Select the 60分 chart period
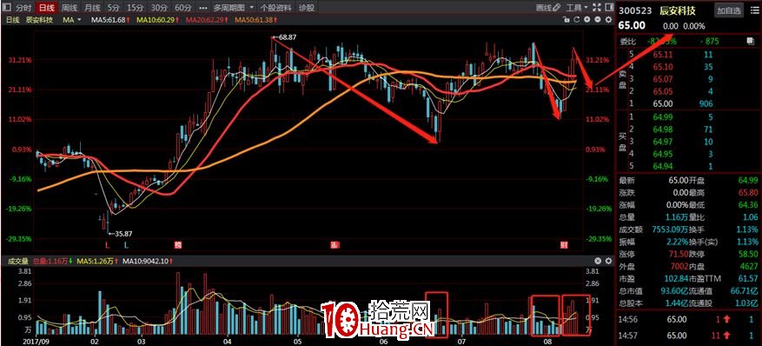The height and width of the screenshot is (346, 762). 182,8
